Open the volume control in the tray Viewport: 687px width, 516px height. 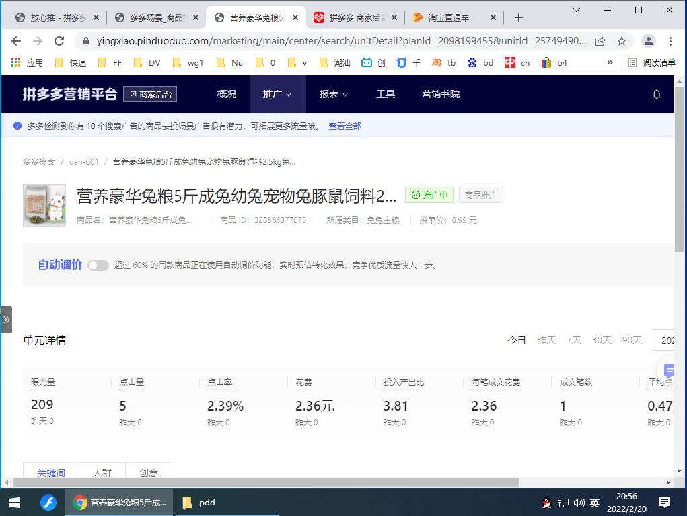coord(579,503)
